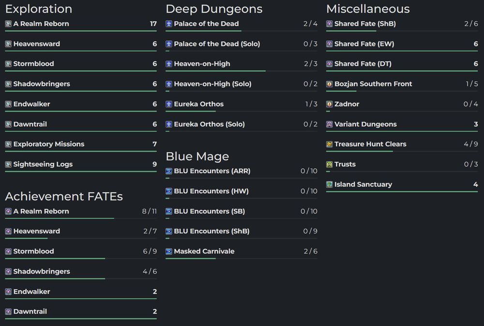Click the Miscellaneous section heading
This screenshot has height=326, width=484.
(368, 9)
